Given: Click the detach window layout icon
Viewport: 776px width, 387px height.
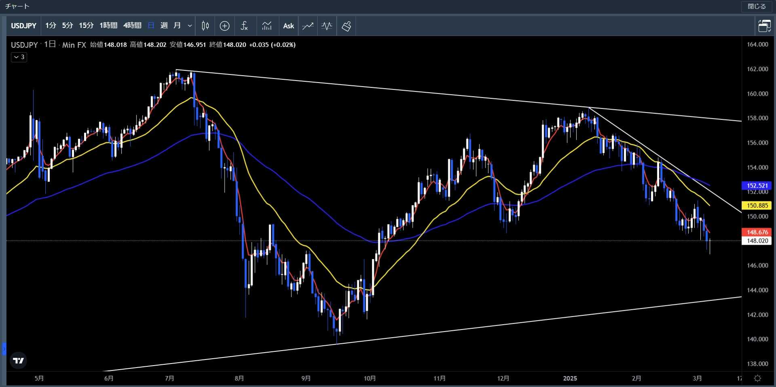Looking at the screenshot, I should [x=764, y=26].
